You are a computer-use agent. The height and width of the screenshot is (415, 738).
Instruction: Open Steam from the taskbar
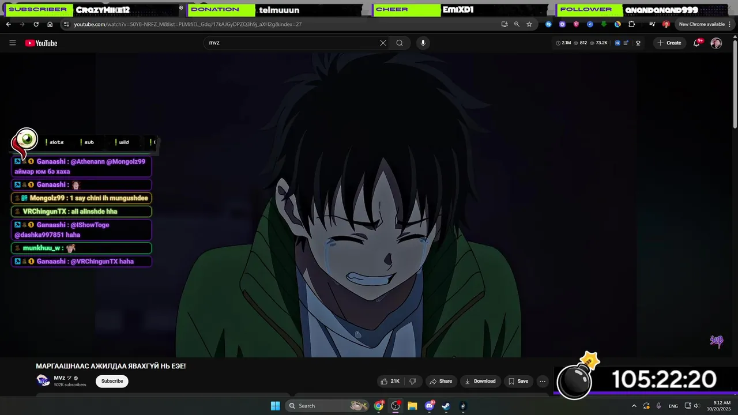(446, 406)
